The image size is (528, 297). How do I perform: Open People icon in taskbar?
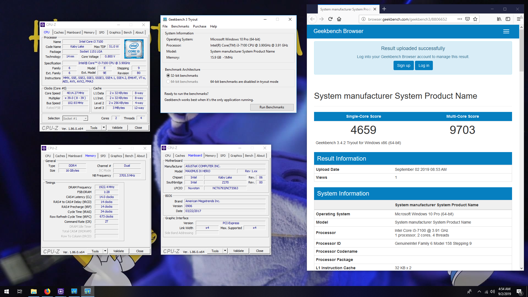click(469, 291)
